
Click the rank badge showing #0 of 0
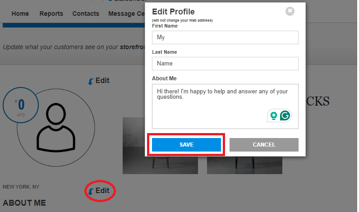click(21, 105)
